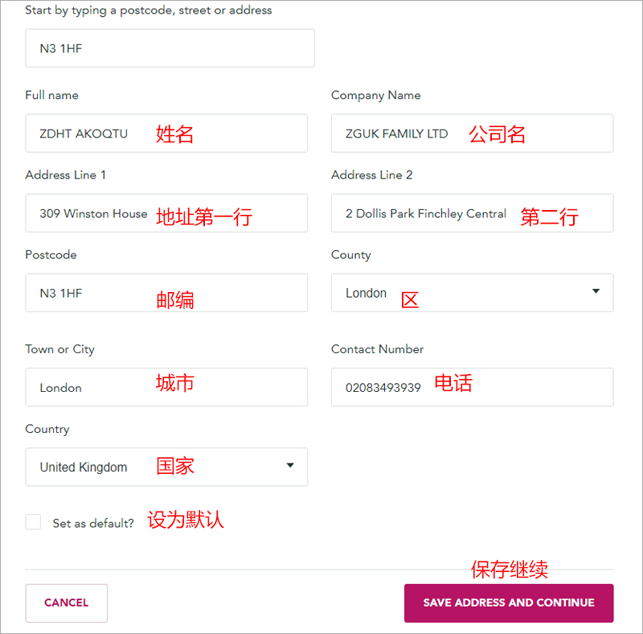Open the County dropdown showing London

[x=473, y=293]
